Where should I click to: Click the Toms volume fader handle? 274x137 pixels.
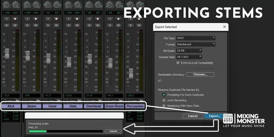[48, 58]
